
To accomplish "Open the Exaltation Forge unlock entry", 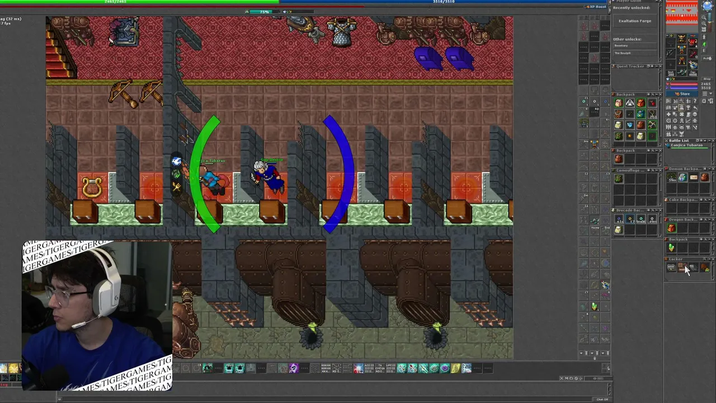I will pos(635,21).
